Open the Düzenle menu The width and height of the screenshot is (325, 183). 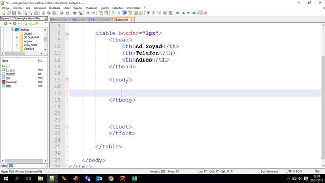point(18,8)
